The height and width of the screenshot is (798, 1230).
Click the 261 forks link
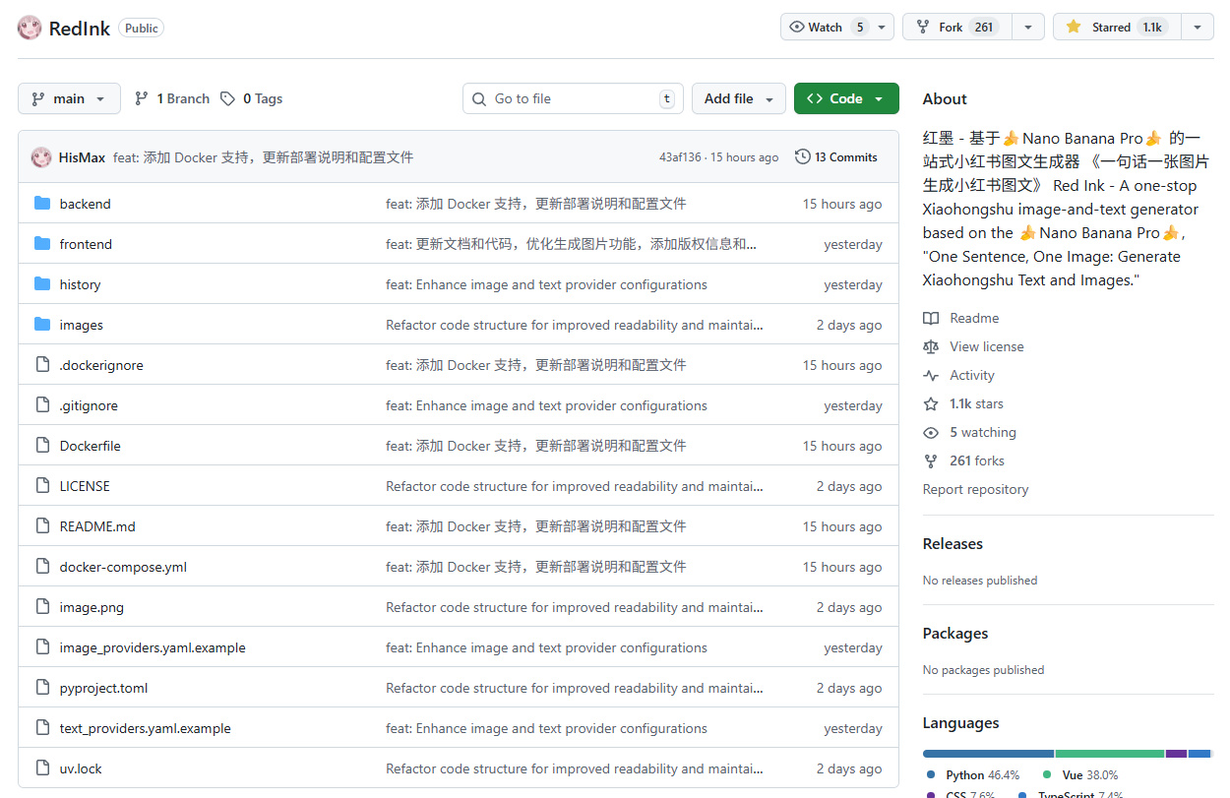tap(977, 460)
